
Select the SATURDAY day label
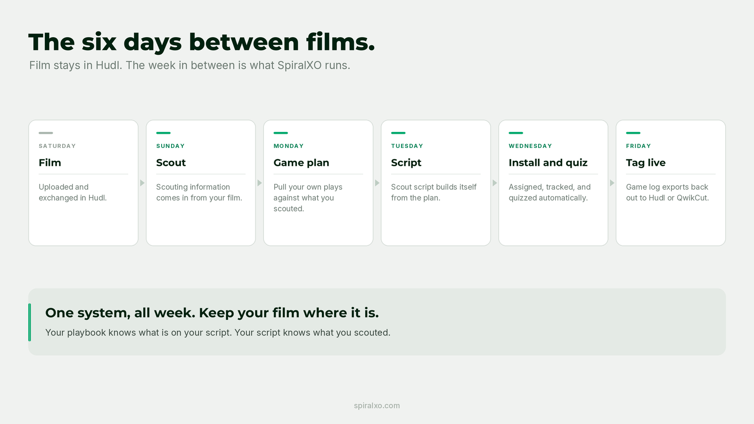click(57, 146)
